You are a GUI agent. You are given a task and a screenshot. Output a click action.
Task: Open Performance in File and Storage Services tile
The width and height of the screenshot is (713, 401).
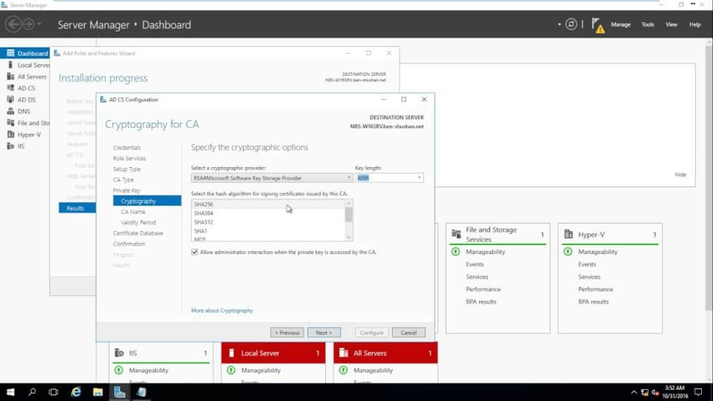point(483,289)
